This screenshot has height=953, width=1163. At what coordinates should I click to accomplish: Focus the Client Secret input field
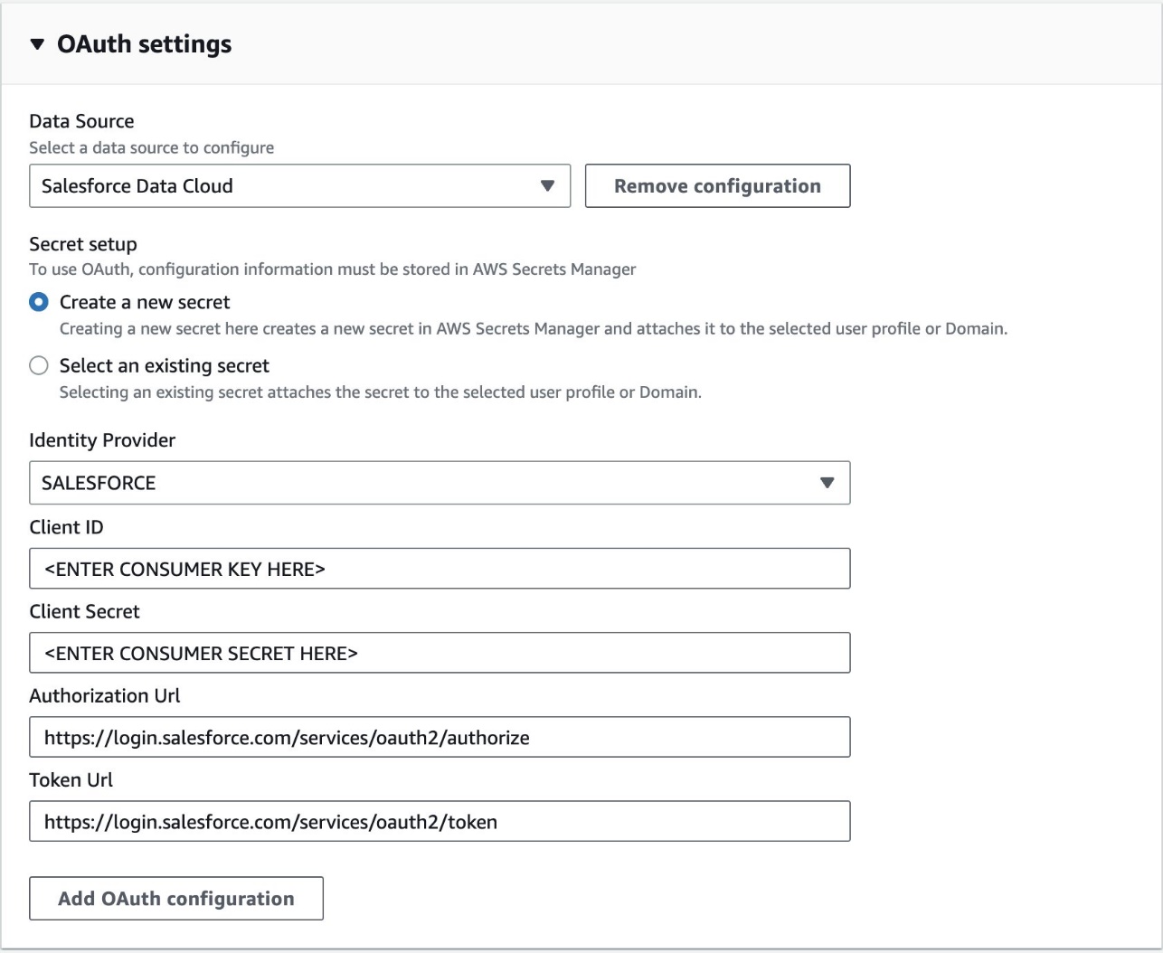point(440,653)
